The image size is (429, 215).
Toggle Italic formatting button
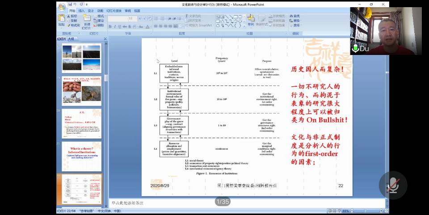click(114, 26)
